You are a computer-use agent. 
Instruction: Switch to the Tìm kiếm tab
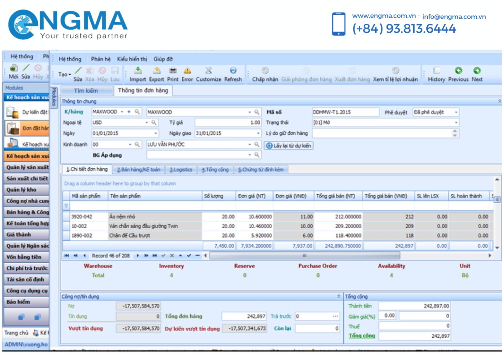coord(86,91)
